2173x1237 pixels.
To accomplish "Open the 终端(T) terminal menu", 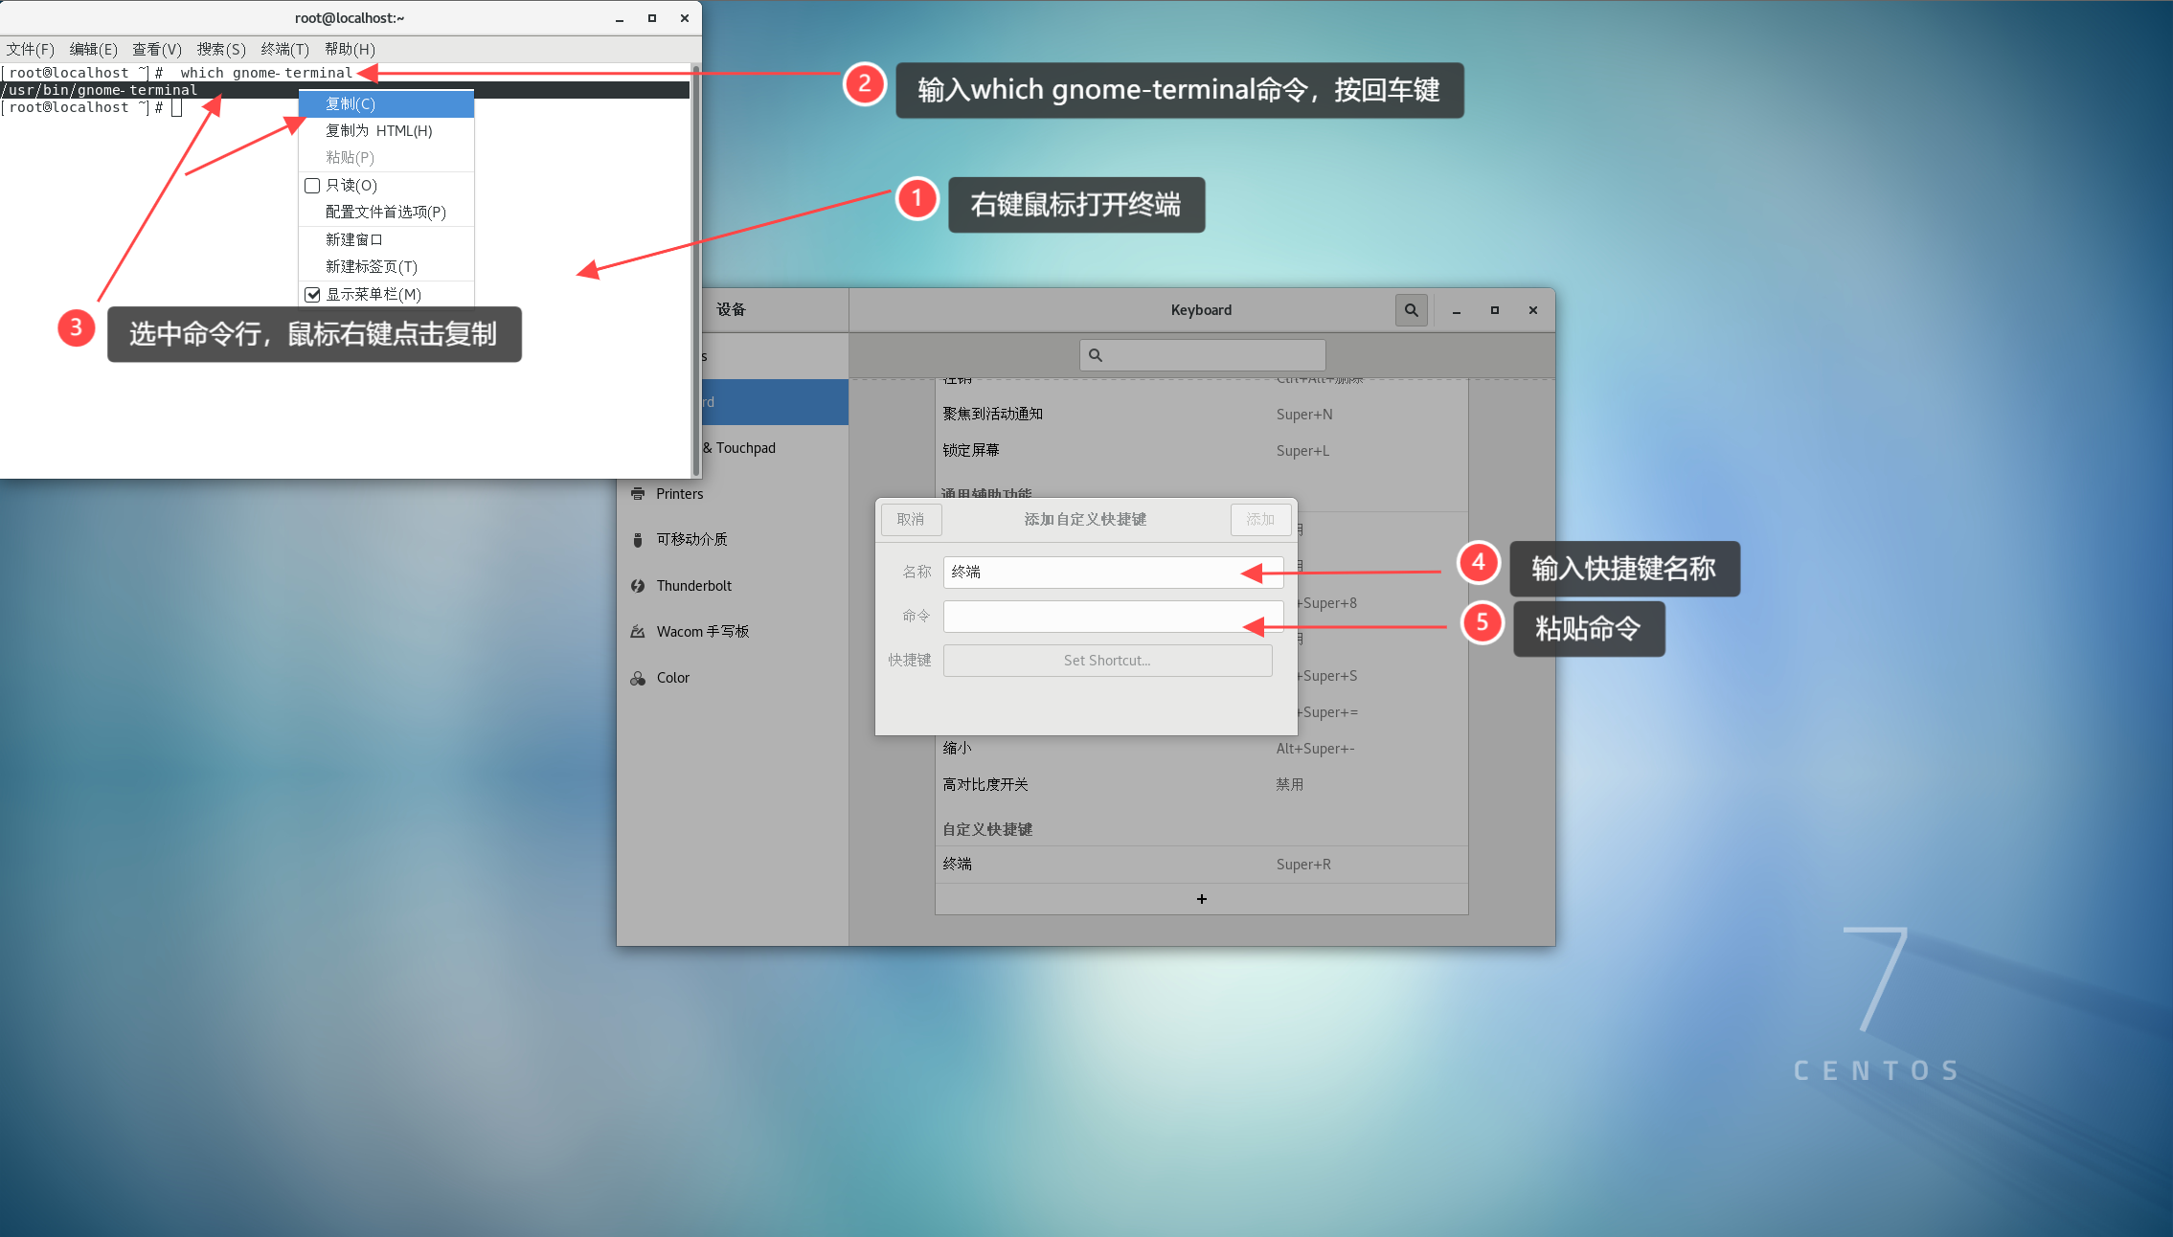I will [284, 49].
